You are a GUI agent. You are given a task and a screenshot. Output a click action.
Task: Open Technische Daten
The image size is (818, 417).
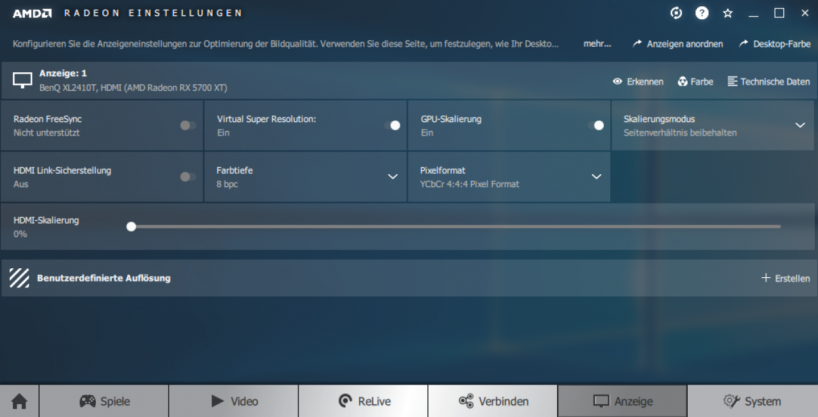pos(769,81)
